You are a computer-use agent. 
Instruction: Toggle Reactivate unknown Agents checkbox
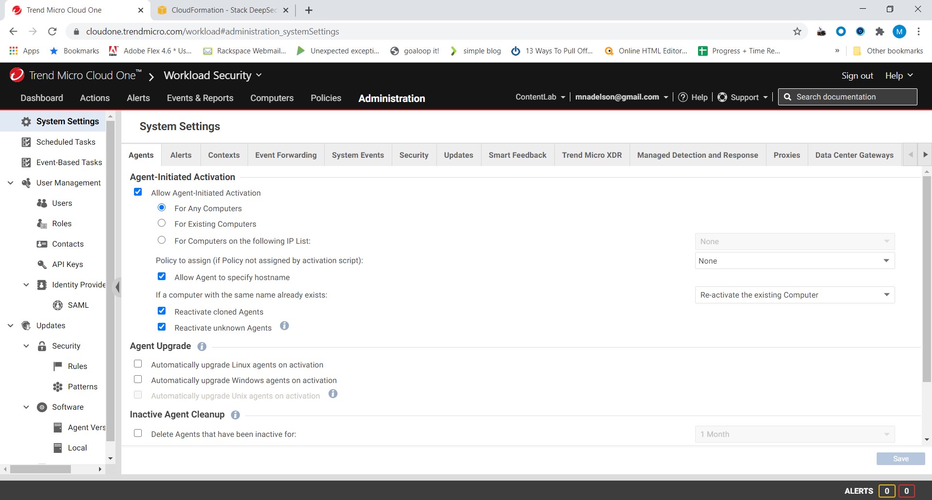pyautogui.click(x=162, y=327)
